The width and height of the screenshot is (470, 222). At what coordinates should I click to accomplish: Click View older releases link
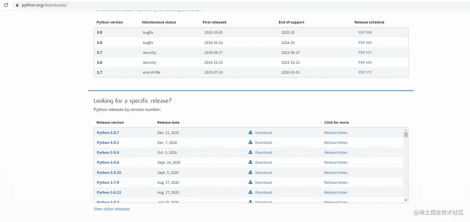pyautogui.click(x=112, y=209)
